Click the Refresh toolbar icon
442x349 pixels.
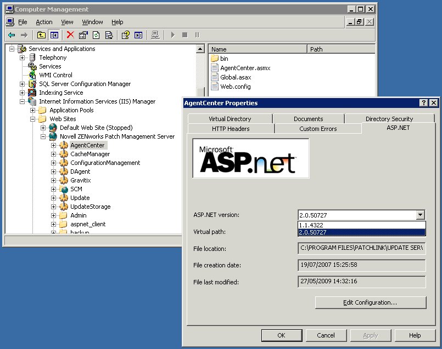pyautogui.click(x=96, y=35)
